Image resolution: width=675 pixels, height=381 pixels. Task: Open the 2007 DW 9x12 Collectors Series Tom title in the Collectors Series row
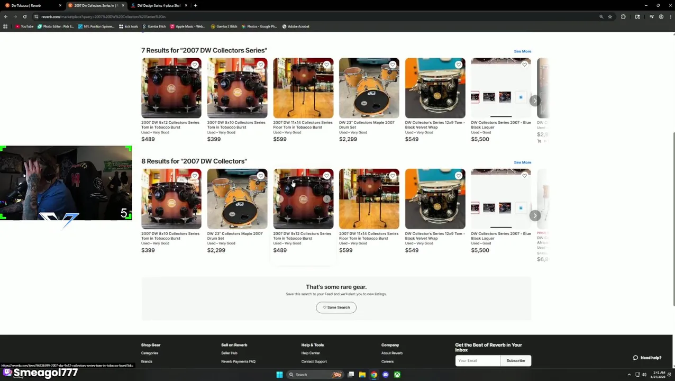[x=170, y=125]
